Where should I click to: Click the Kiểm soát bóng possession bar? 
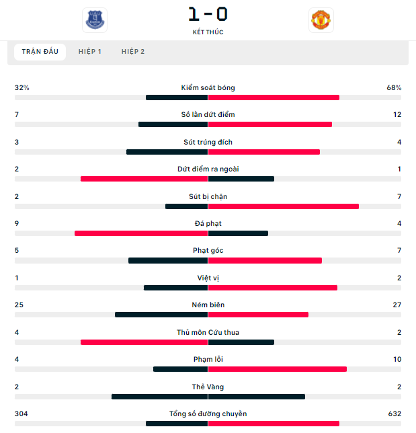click(208, 97)
